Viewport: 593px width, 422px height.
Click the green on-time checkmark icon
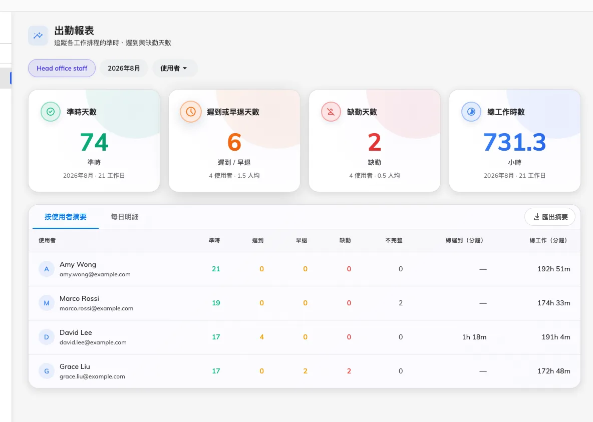tap(51, 112)
